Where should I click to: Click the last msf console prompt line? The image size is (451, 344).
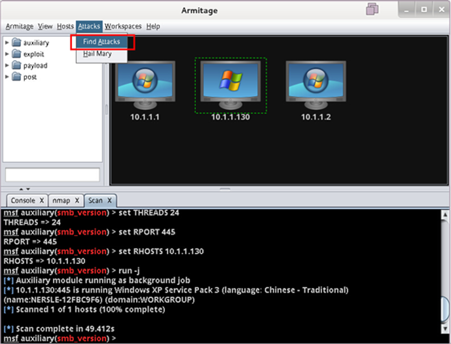coord(60,339)
